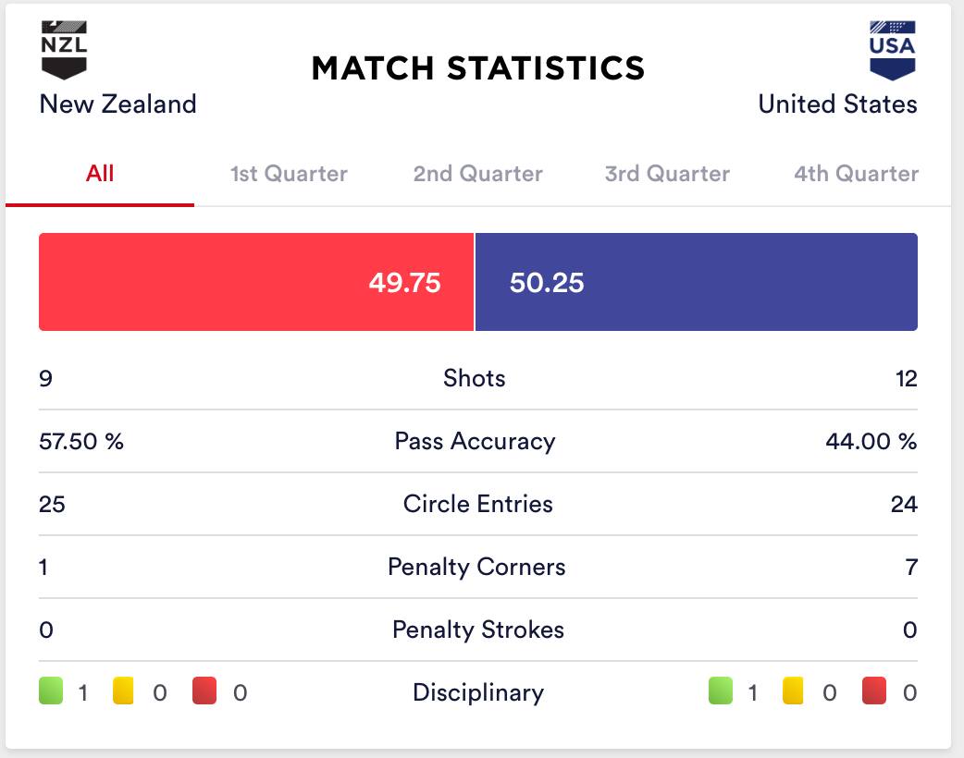Click New Zealand's green card icon
964x758 pixels.
point(51,691)
